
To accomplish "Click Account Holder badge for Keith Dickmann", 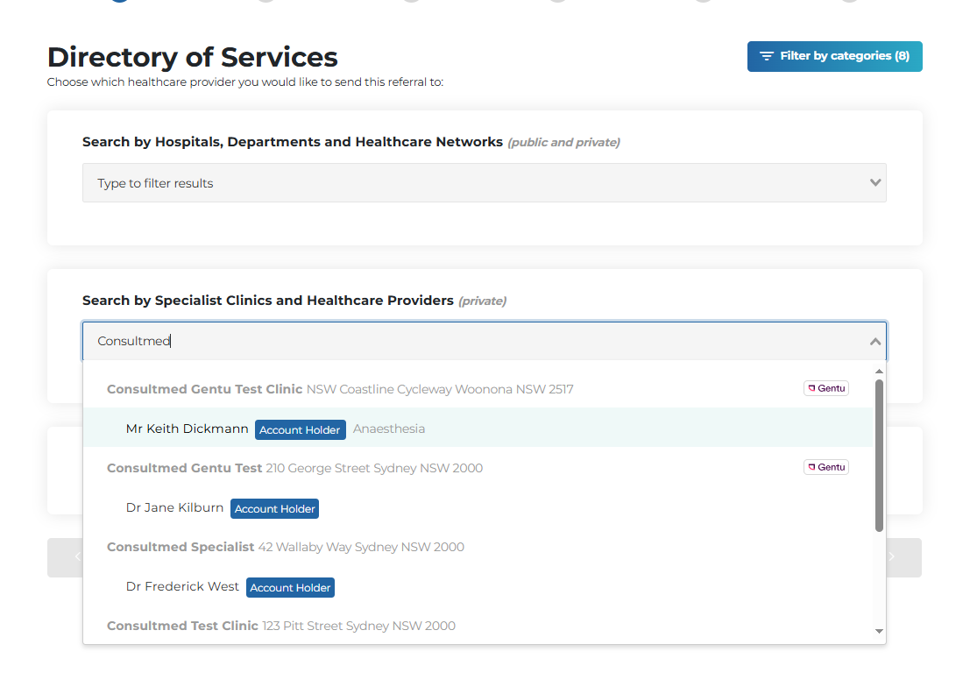I will pyautogui.click(x=300, y=430).
